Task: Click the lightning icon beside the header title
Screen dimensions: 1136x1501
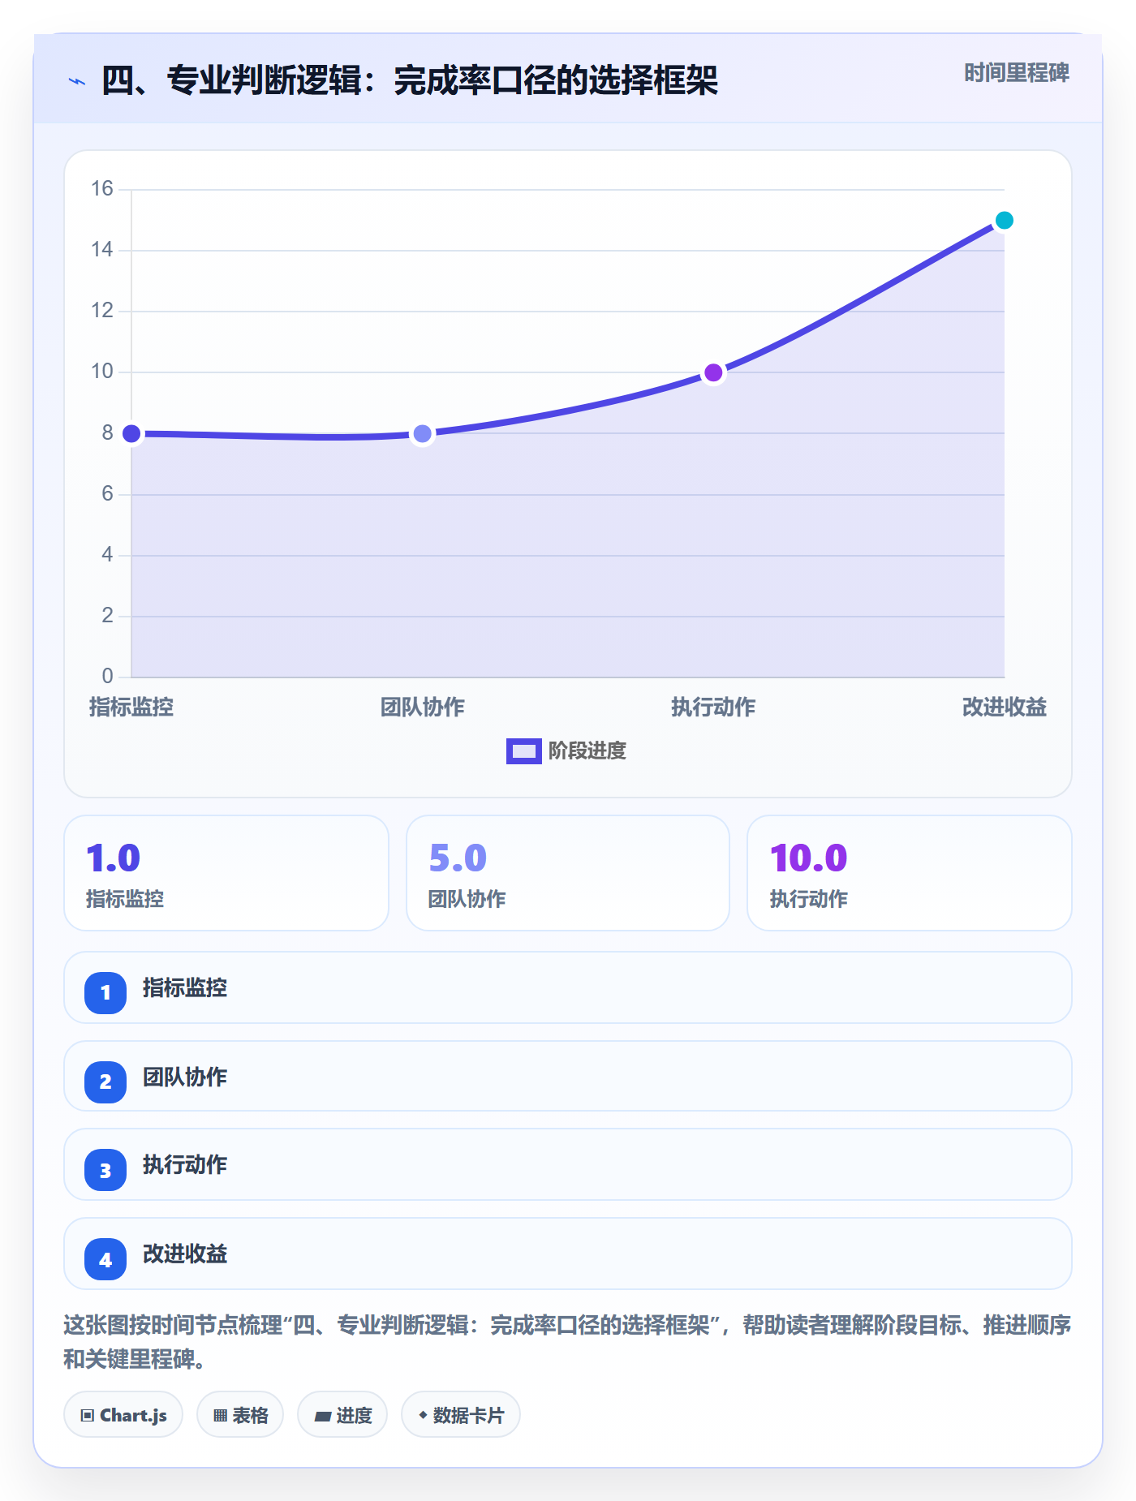Action: click(x=77, y=81)
